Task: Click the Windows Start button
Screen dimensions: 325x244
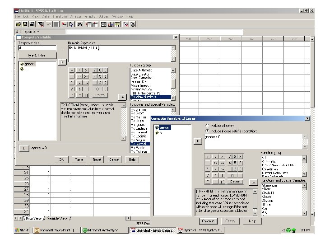Action: tap(22, 230)
